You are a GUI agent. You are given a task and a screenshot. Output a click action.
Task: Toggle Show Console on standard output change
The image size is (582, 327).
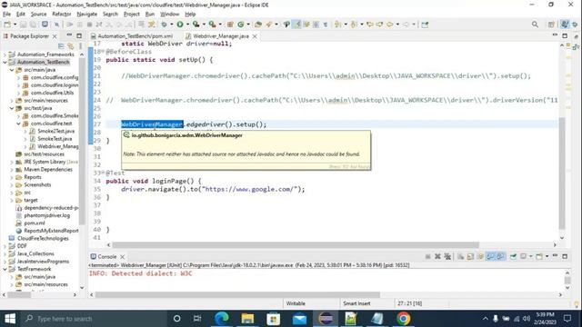point(490,256)
